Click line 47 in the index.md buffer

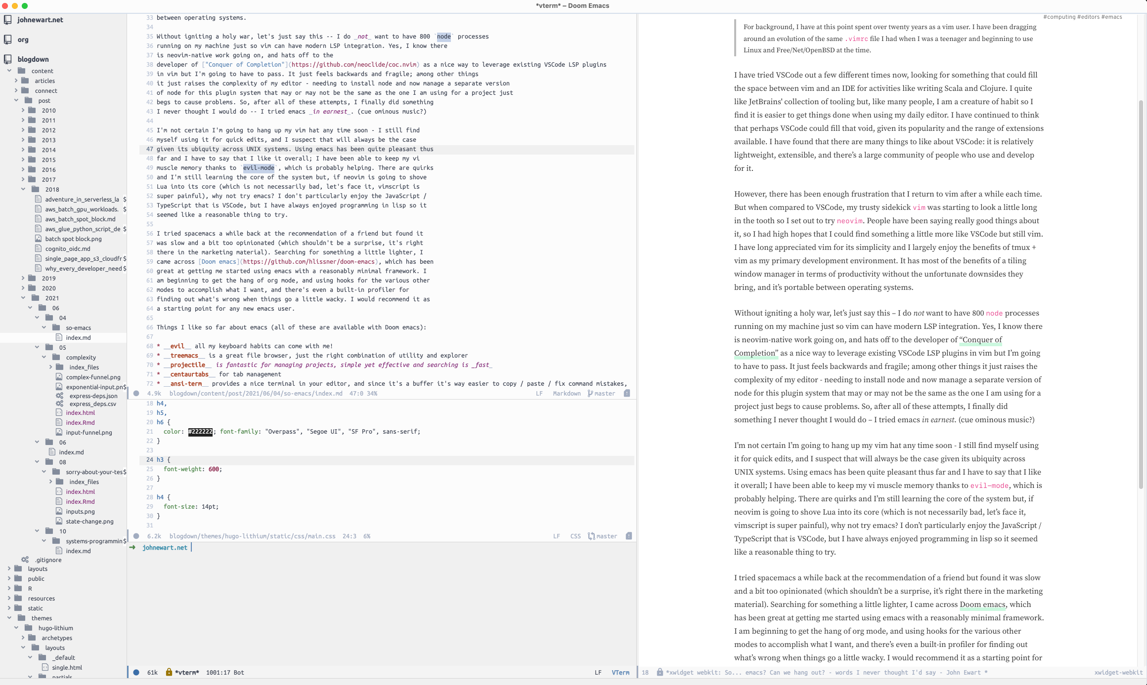tap(387, 149)
